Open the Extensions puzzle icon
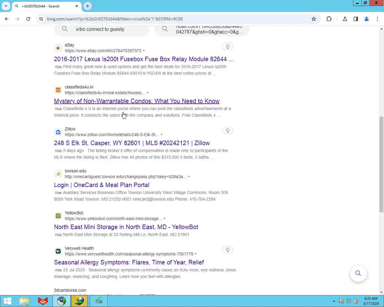 pyautogui.click(x=329, y=19)
